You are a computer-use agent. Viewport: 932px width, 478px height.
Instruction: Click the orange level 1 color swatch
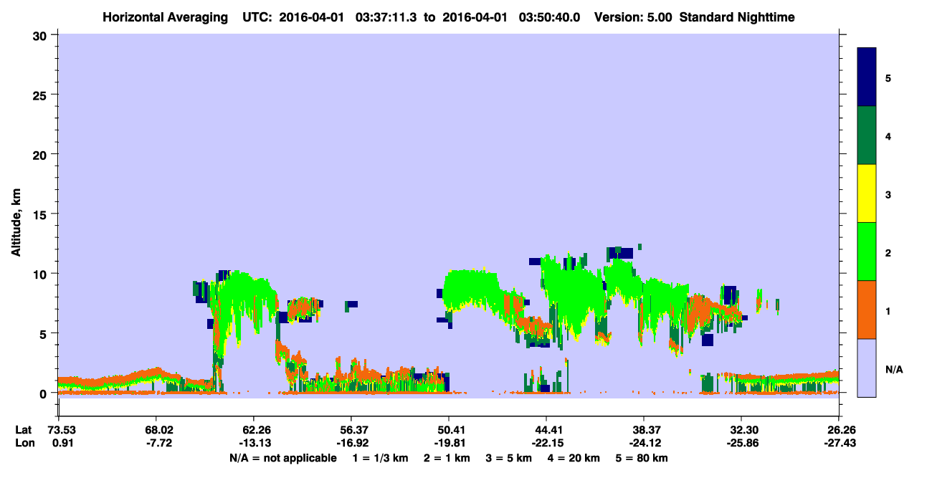[x=867, y=310]
